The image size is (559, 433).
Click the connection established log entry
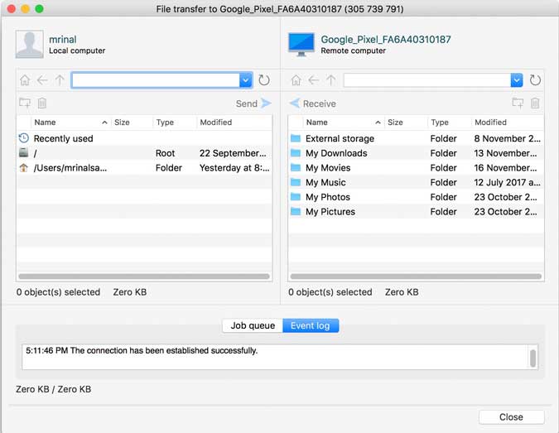tap(142, 351)
